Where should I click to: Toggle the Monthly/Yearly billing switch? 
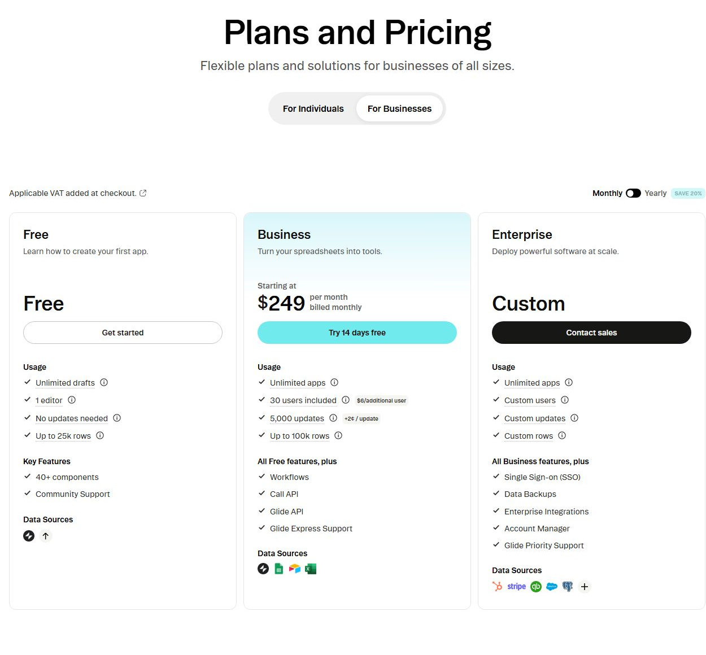633,193
